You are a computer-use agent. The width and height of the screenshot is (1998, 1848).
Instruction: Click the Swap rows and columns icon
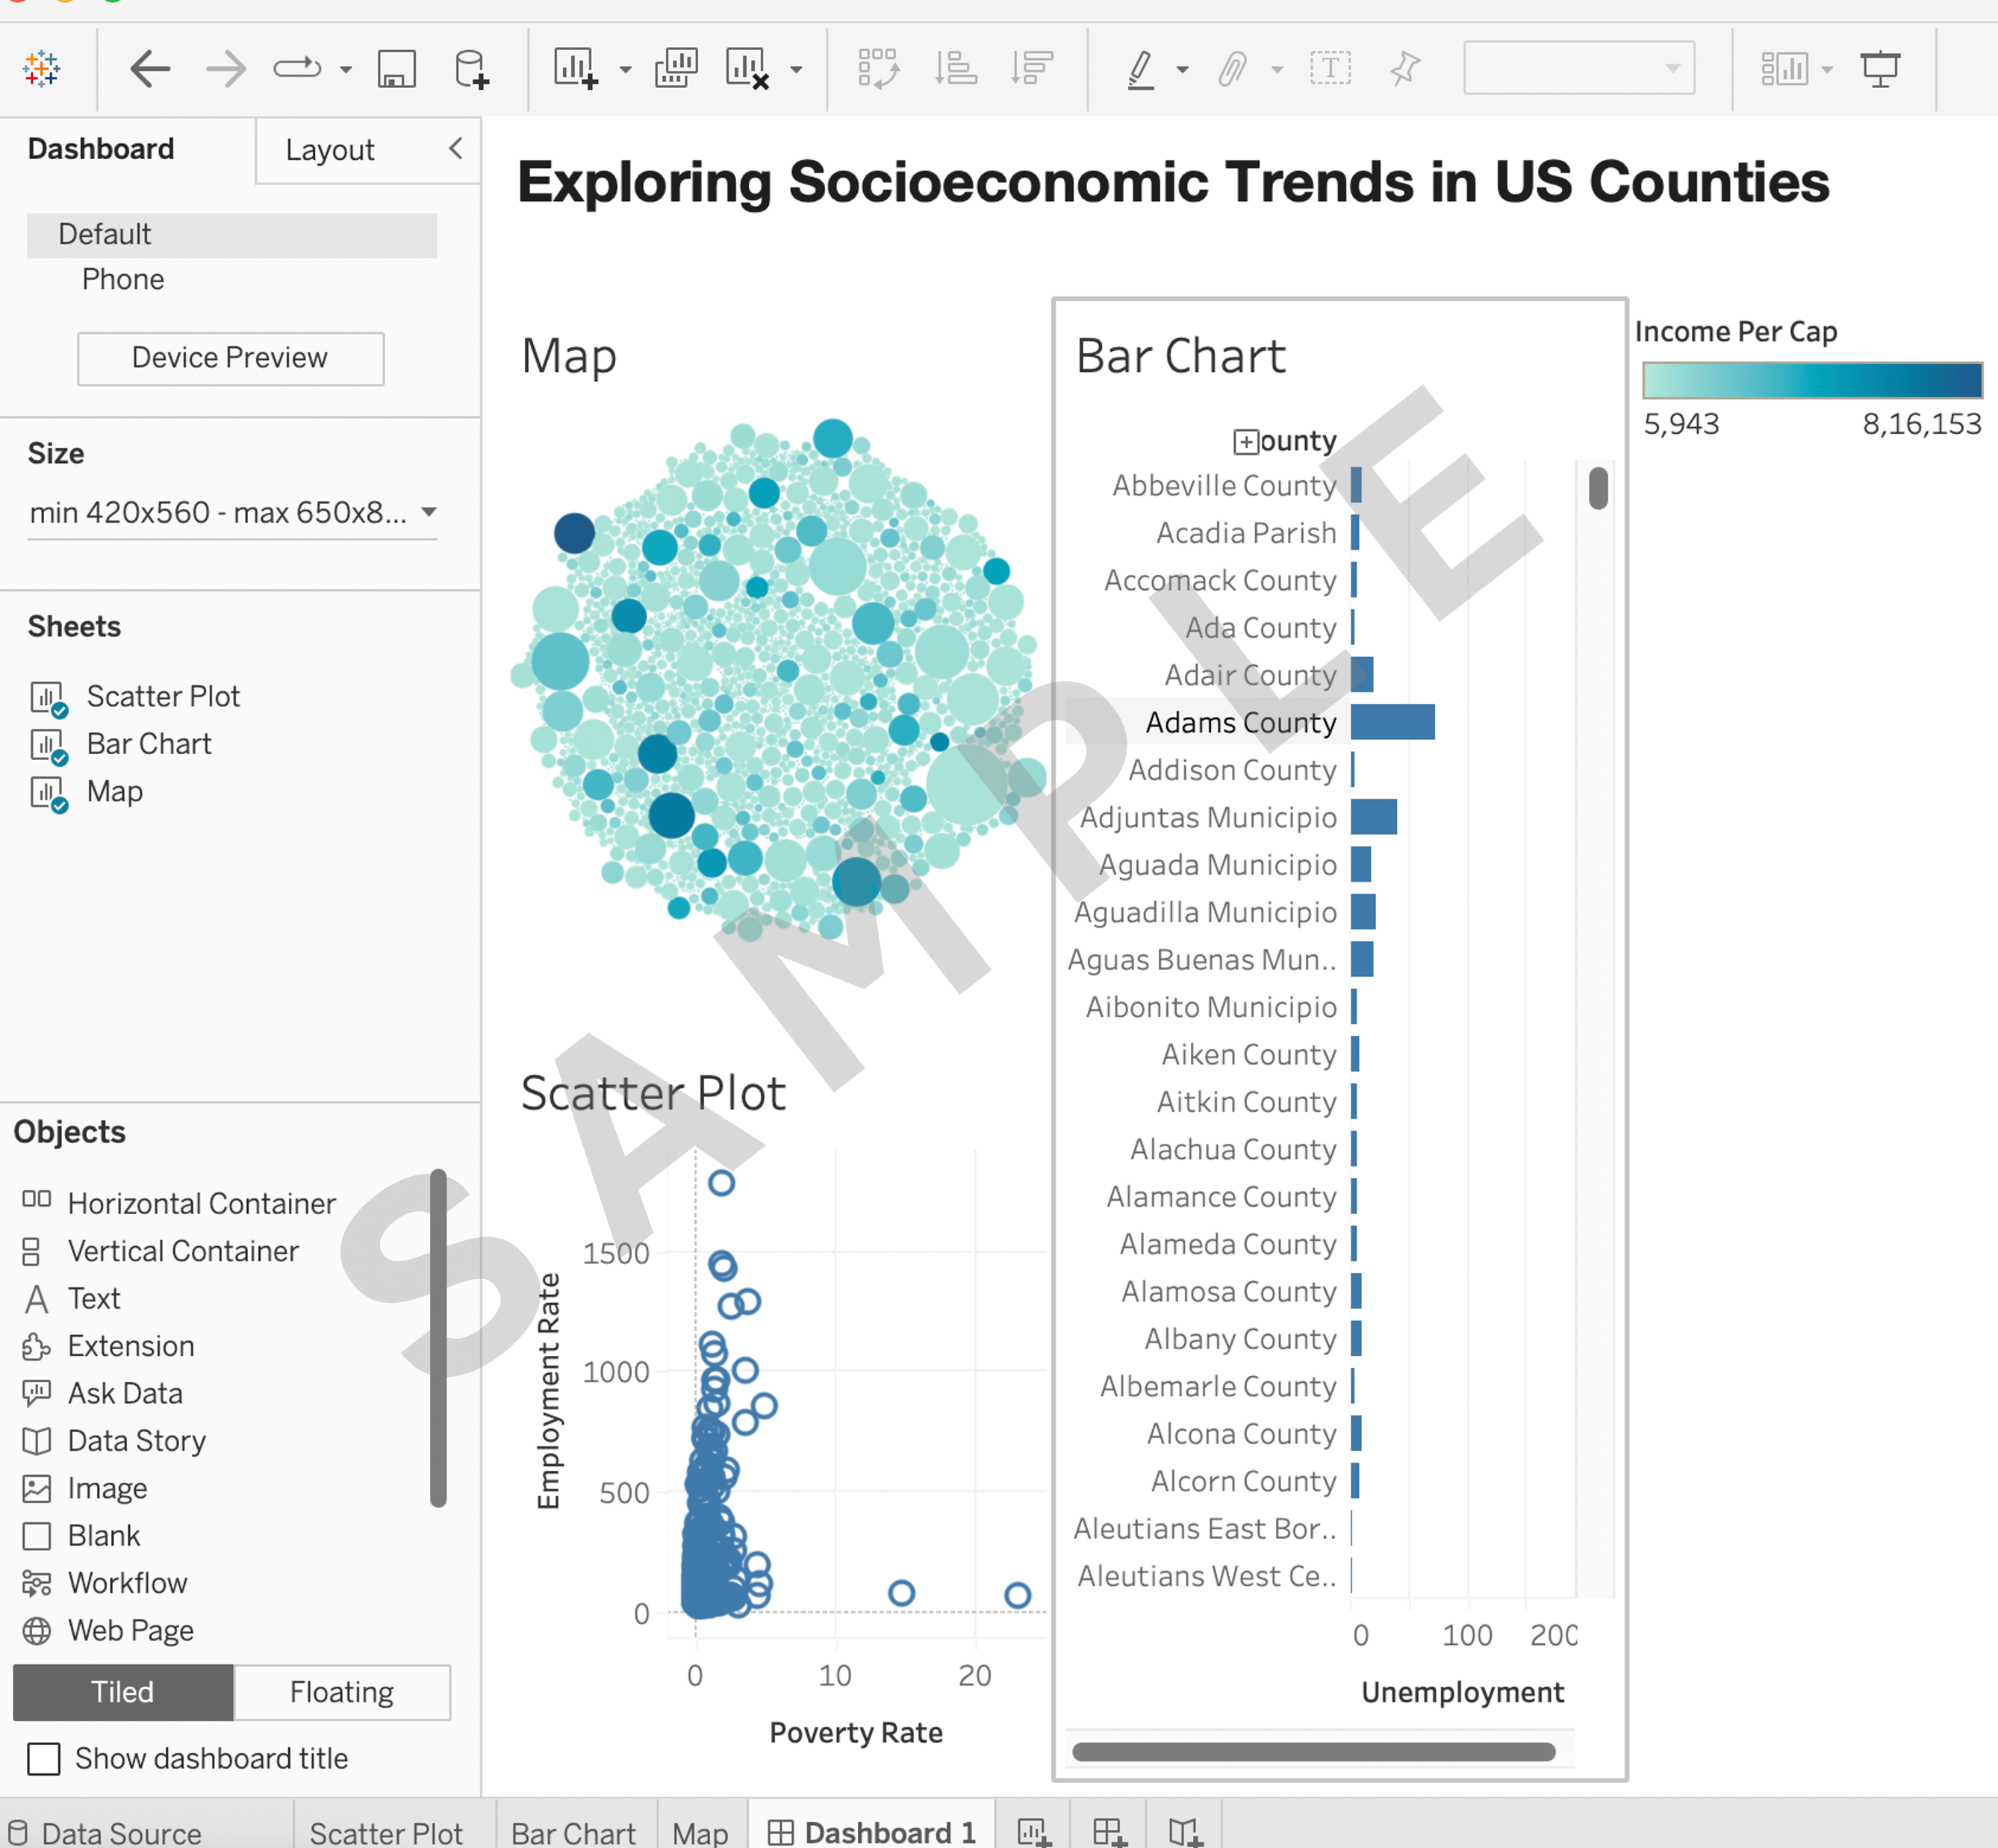[878, 69]
